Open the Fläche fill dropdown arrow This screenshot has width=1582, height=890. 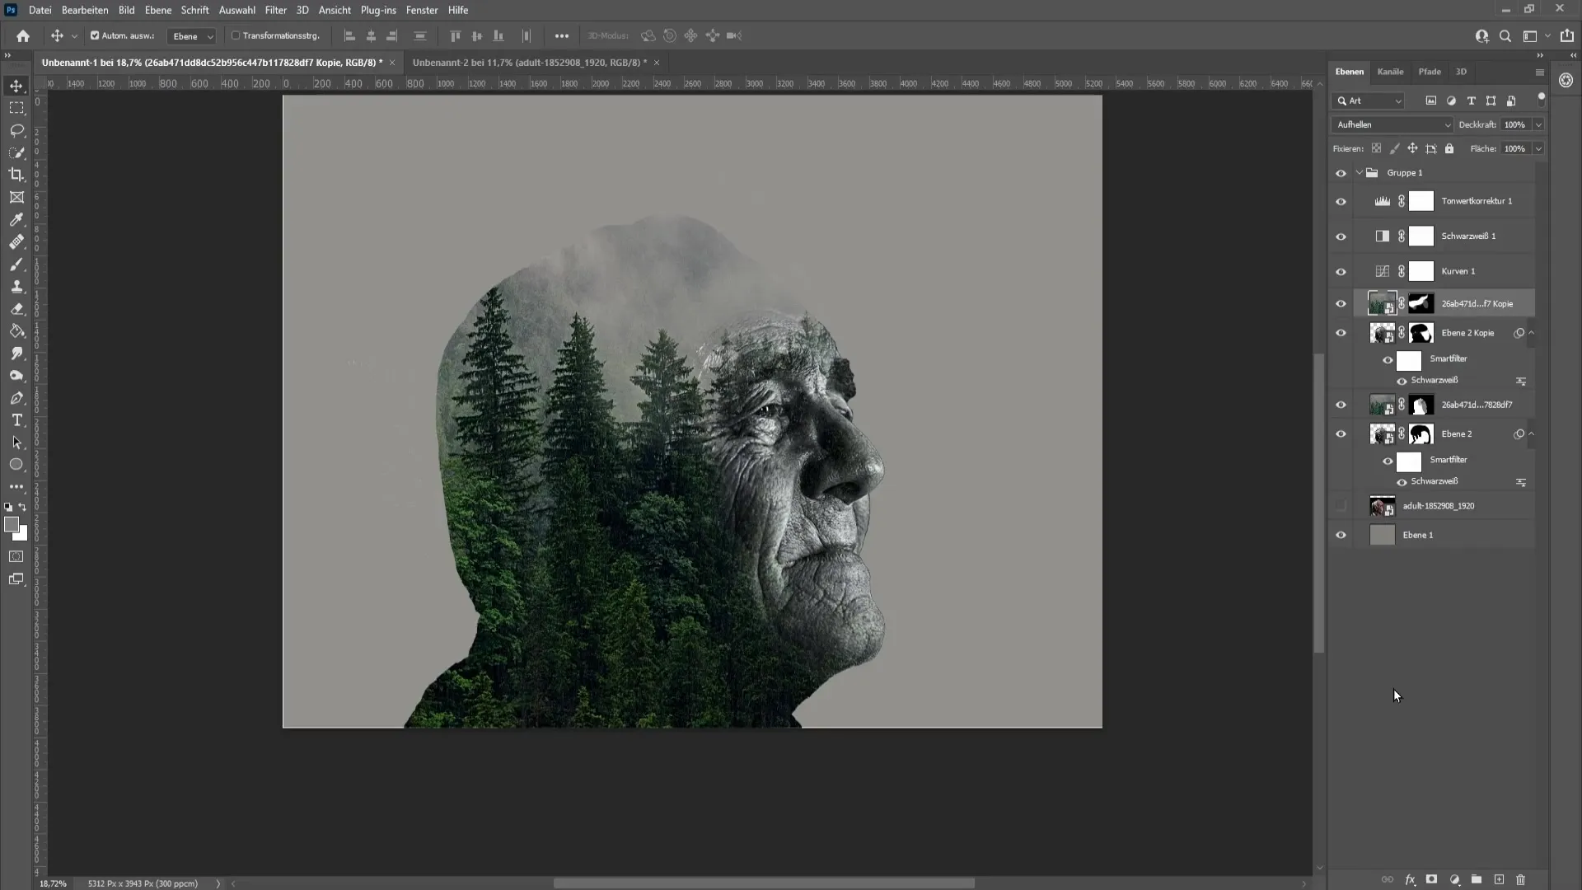click(x=1538, y=148)
